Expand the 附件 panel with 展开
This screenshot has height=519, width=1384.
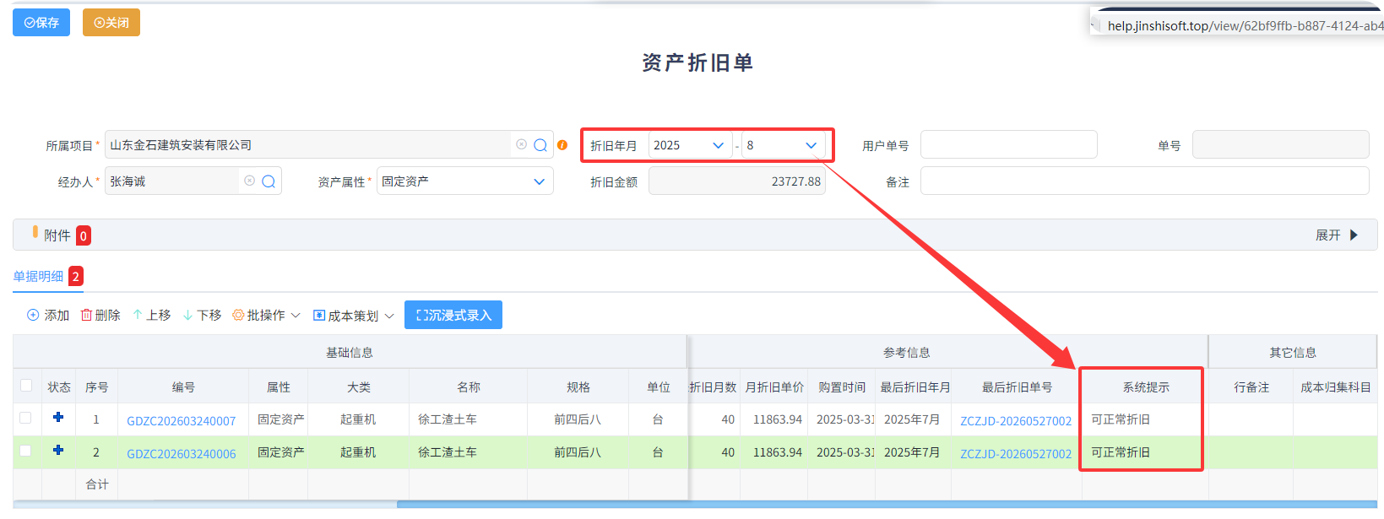(x=1336, y=235)
